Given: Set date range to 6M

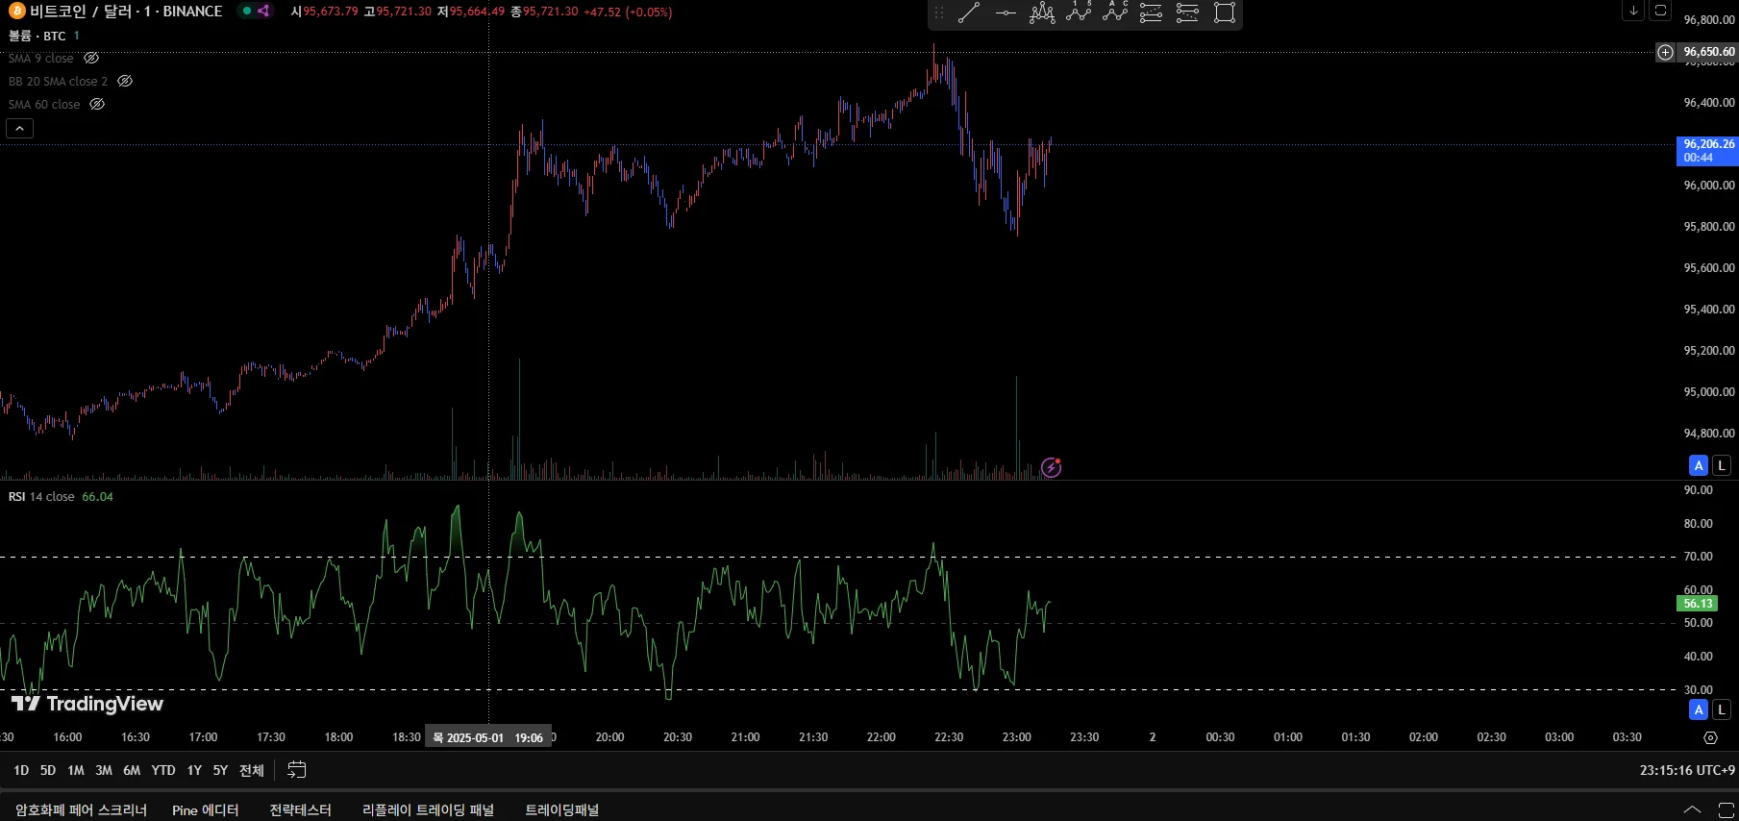Looking at the screenshot, I should [x=132, y=770].
